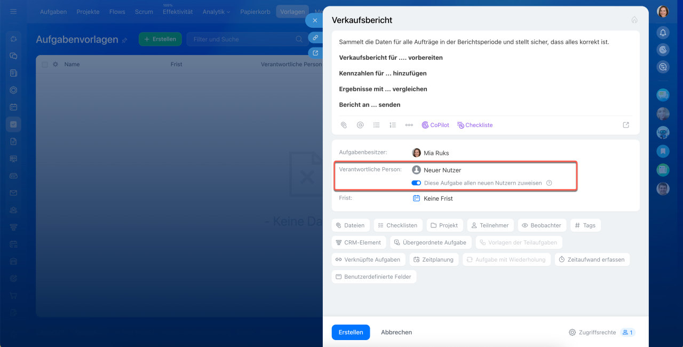Insert a mention with the @ icon
The height and width of the screenshot is (347, 683).
(x=360, y=125)
